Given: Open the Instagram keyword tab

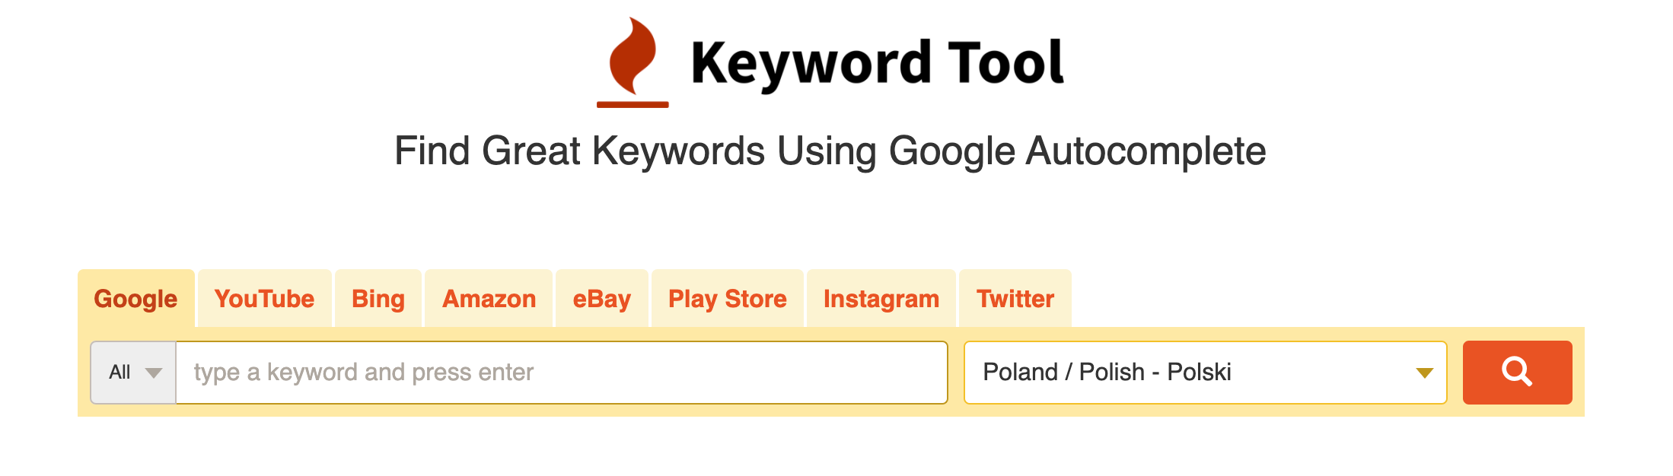Looking at the screenshot, I should pyautogui.click(x=881, y=298).
